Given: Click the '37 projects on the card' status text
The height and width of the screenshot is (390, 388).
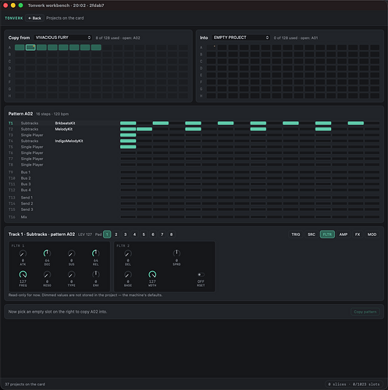Looking at the screenshot, I should (x=25, y=385).
